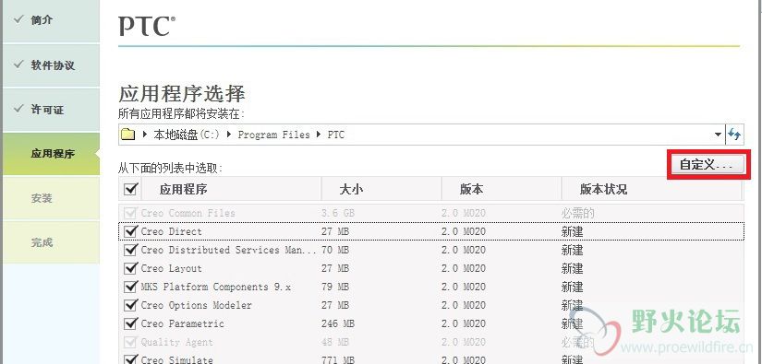Select 本地磁盘(C:) path segment
762x364 pixels.
point(187,135)
